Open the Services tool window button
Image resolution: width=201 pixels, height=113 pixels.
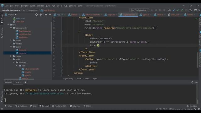pyautogui.click(x=75, y=106)
